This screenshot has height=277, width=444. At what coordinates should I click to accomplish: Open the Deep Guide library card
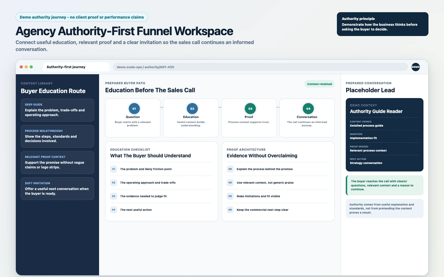57,110
